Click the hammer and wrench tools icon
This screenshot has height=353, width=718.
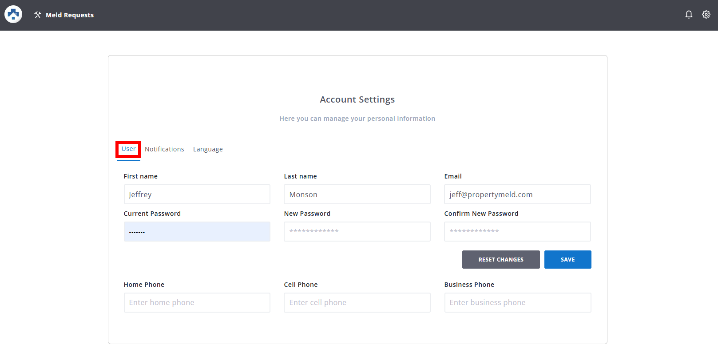pos(38,15)
